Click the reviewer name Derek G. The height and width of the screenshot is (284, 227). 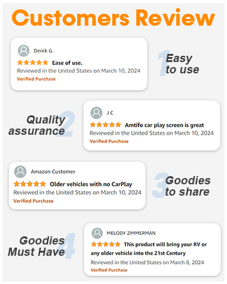click(44, 51)
